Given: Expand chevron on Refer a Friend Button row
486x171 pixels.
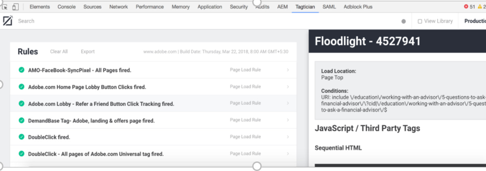Looking at the screenshot, I should click(288, 103).
